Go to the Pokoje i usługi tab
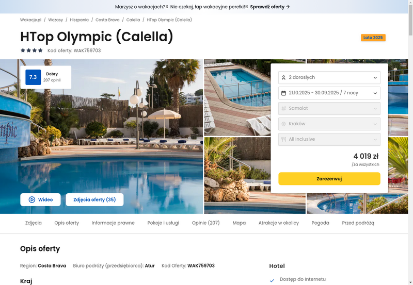This screenshot has height=285, width=413. click(x=163, y=223)
